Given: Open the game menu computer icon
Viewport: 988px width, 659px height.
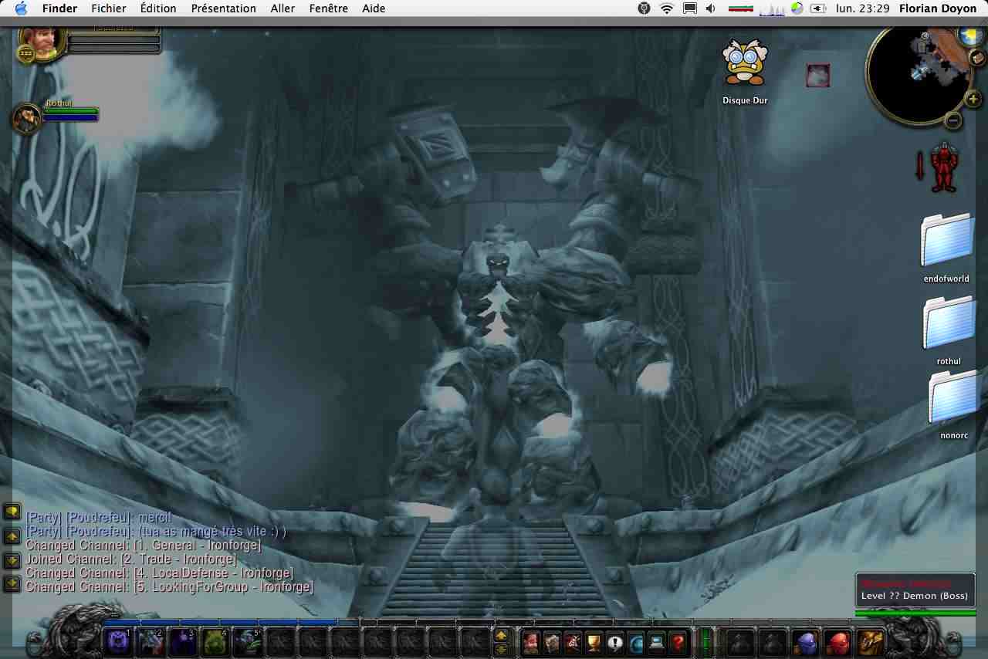Looking at the screenshot, I should [x=656, y=642].
